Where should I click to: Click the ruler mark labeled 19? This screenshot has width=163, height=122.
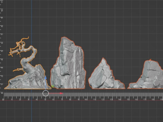(161, 100)
